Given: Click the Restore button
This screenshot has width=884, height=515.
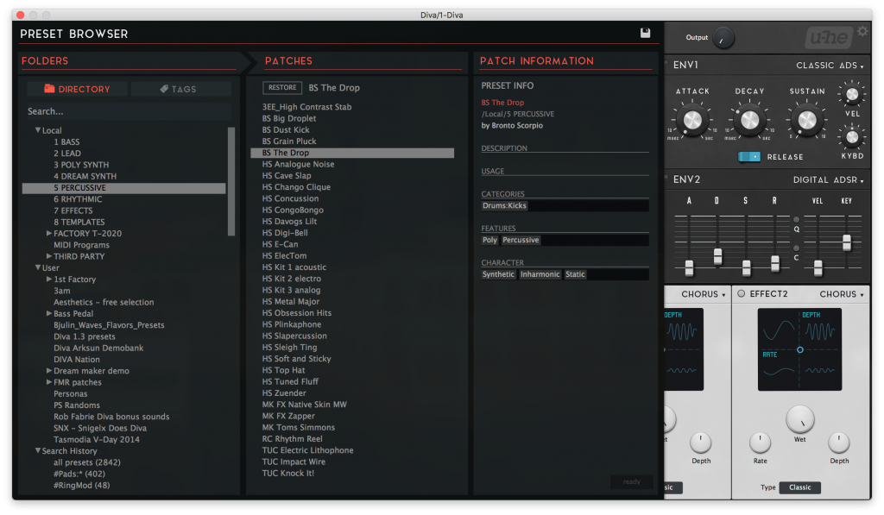Looking at the screenshot, I should (x=282, y=87).
